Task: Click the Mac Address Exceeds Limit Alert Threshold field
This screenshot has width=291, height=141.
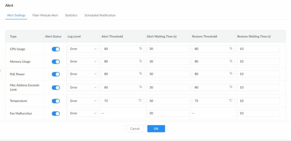Action: click(123, 87)
